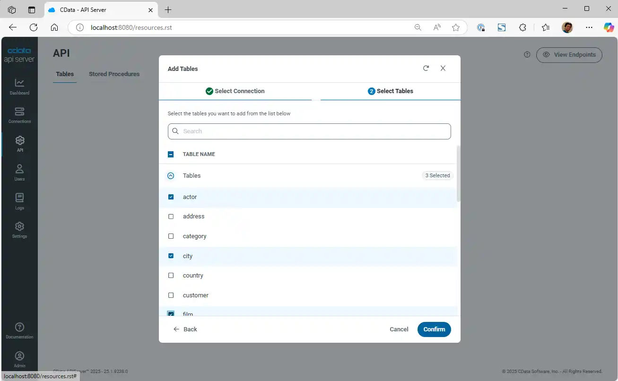This screenshot has height=381, width=618.
Task: Check the address table checkbox
Action: (171, 216)
